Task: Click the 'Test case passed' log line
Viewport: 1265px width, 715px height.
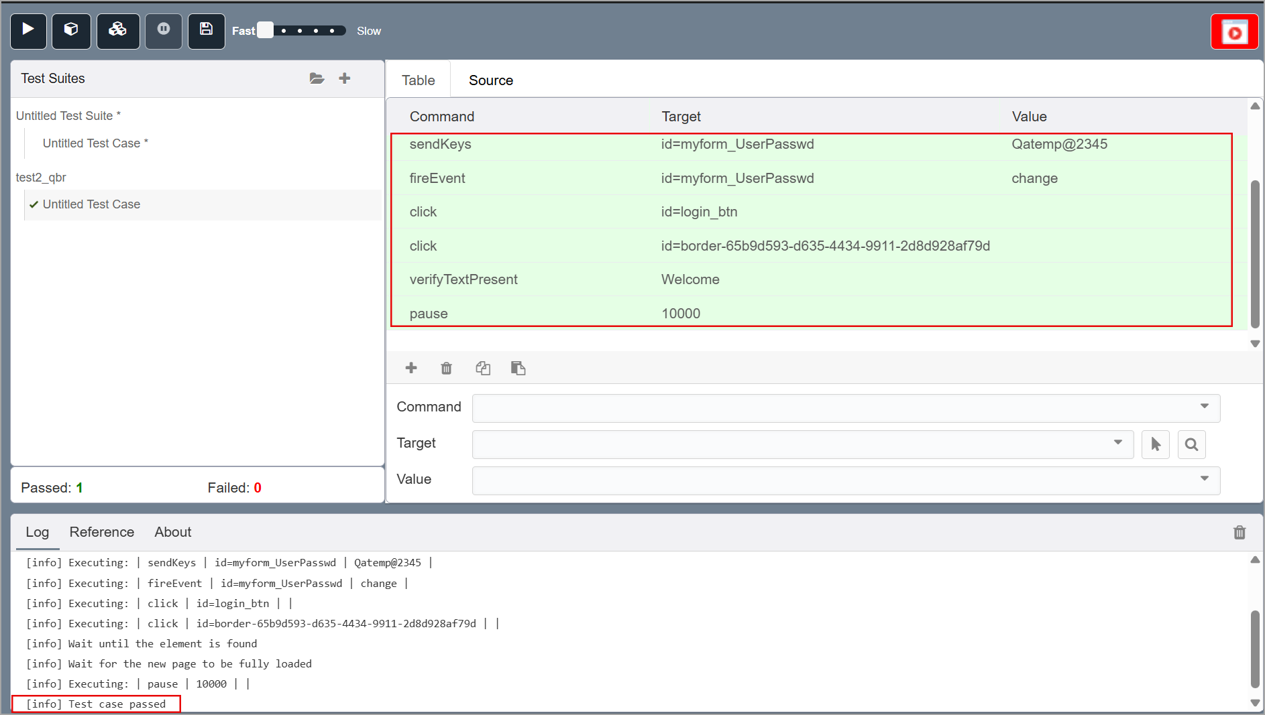Action: pyautogui.click(x=96, y=704)
